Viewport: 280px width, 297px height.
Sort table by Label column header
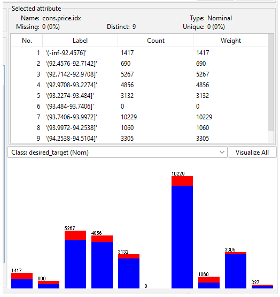(x=80, y=41)
